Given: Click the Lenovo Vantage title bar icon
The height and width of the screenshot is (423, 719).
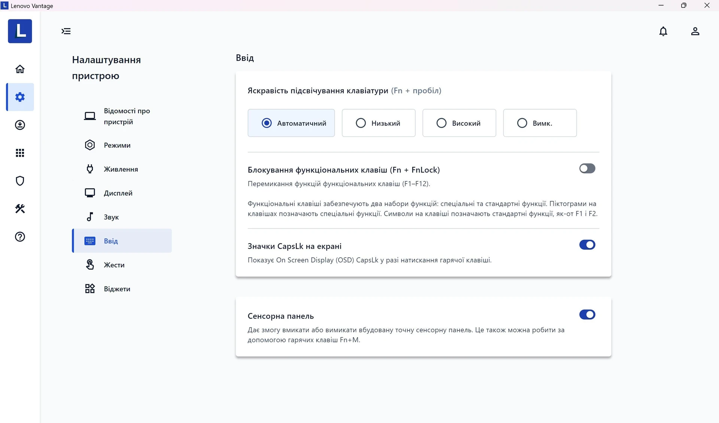Looking at the screenshot, I should click(4, 5).
